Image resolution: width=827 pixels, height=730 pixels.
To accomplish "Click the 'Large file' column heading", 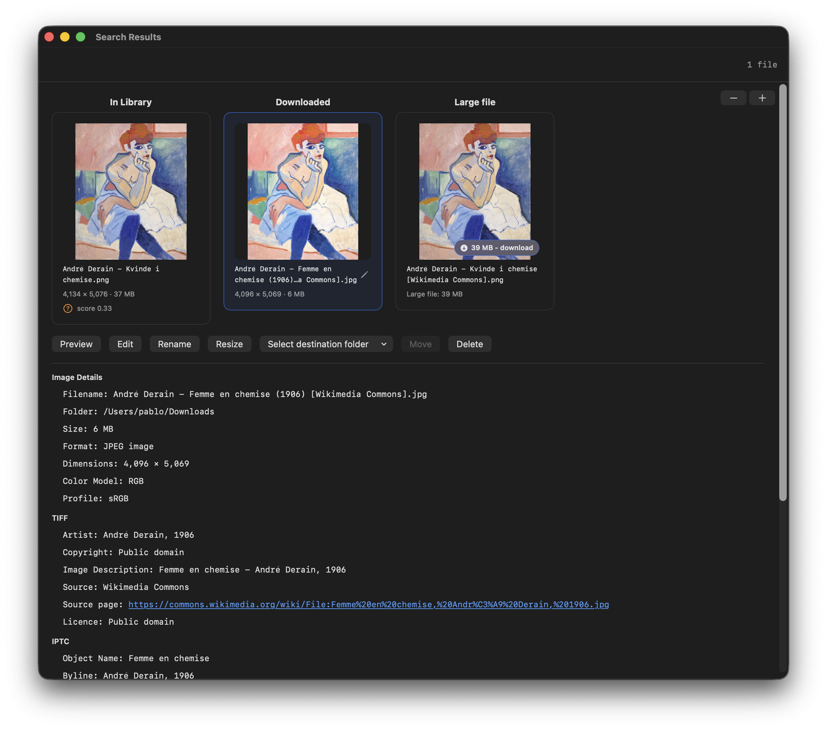I will pyautogui.click(x=475, y=102).
